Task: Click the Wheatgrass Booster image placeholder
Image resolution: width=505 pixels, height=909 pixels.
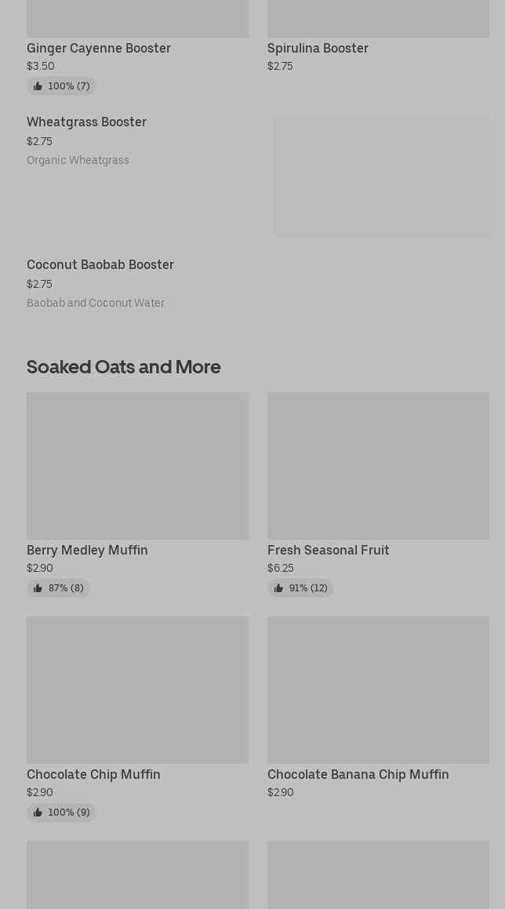Action: pos(381,176)
